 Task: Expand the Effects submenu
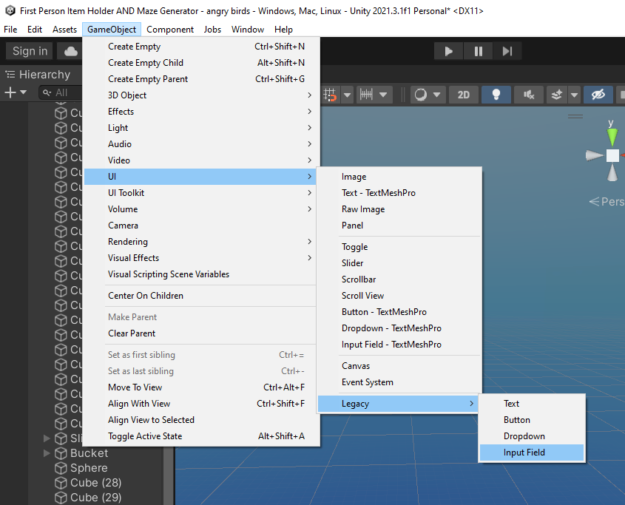(201, 112)
